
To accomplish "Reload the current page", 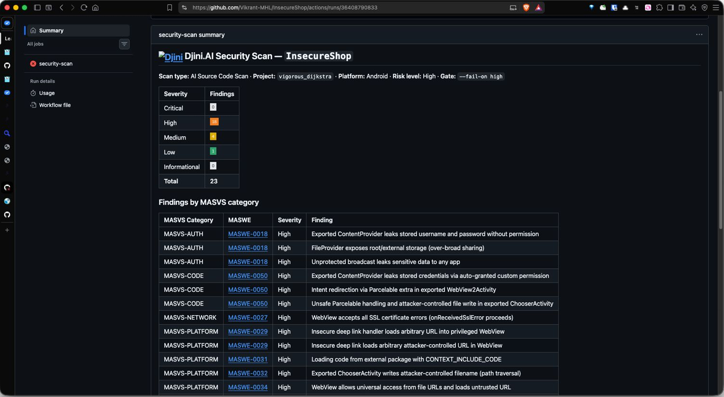I will point(84,8).
